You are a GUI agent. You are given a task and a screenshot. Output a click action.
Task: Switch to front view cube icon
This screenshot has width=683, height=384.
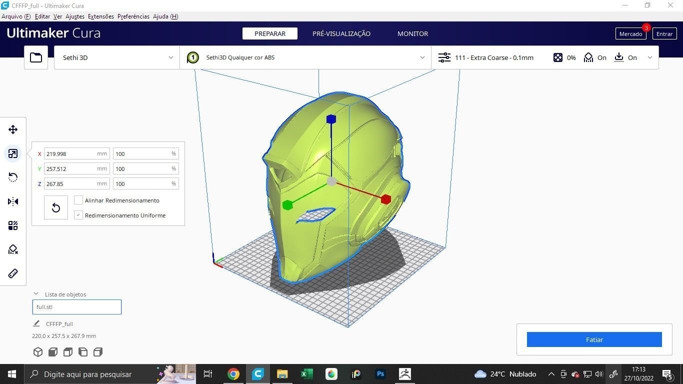[53, 352]
